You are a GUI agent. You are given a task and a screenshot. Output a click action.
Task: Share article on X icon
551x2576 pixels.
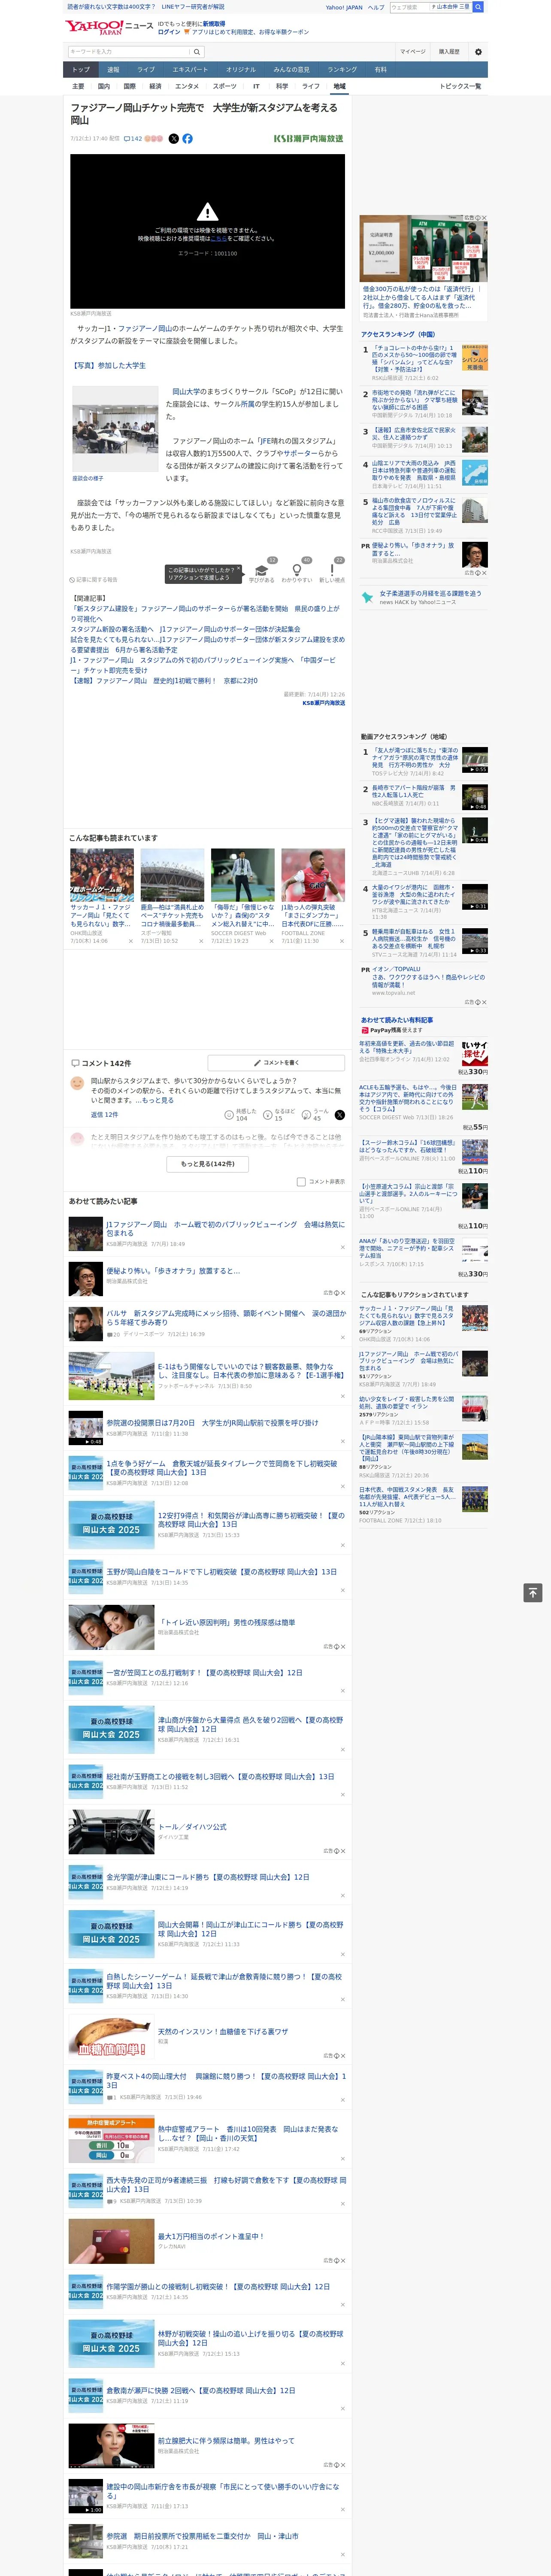(174, 139)
